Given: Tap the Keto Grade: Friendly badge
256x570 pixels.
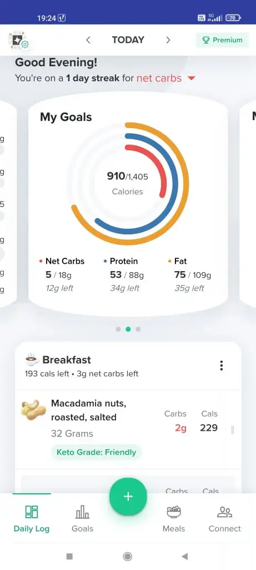Looking at the screenshot, I should pyautogui.click(x=97, y=452).
